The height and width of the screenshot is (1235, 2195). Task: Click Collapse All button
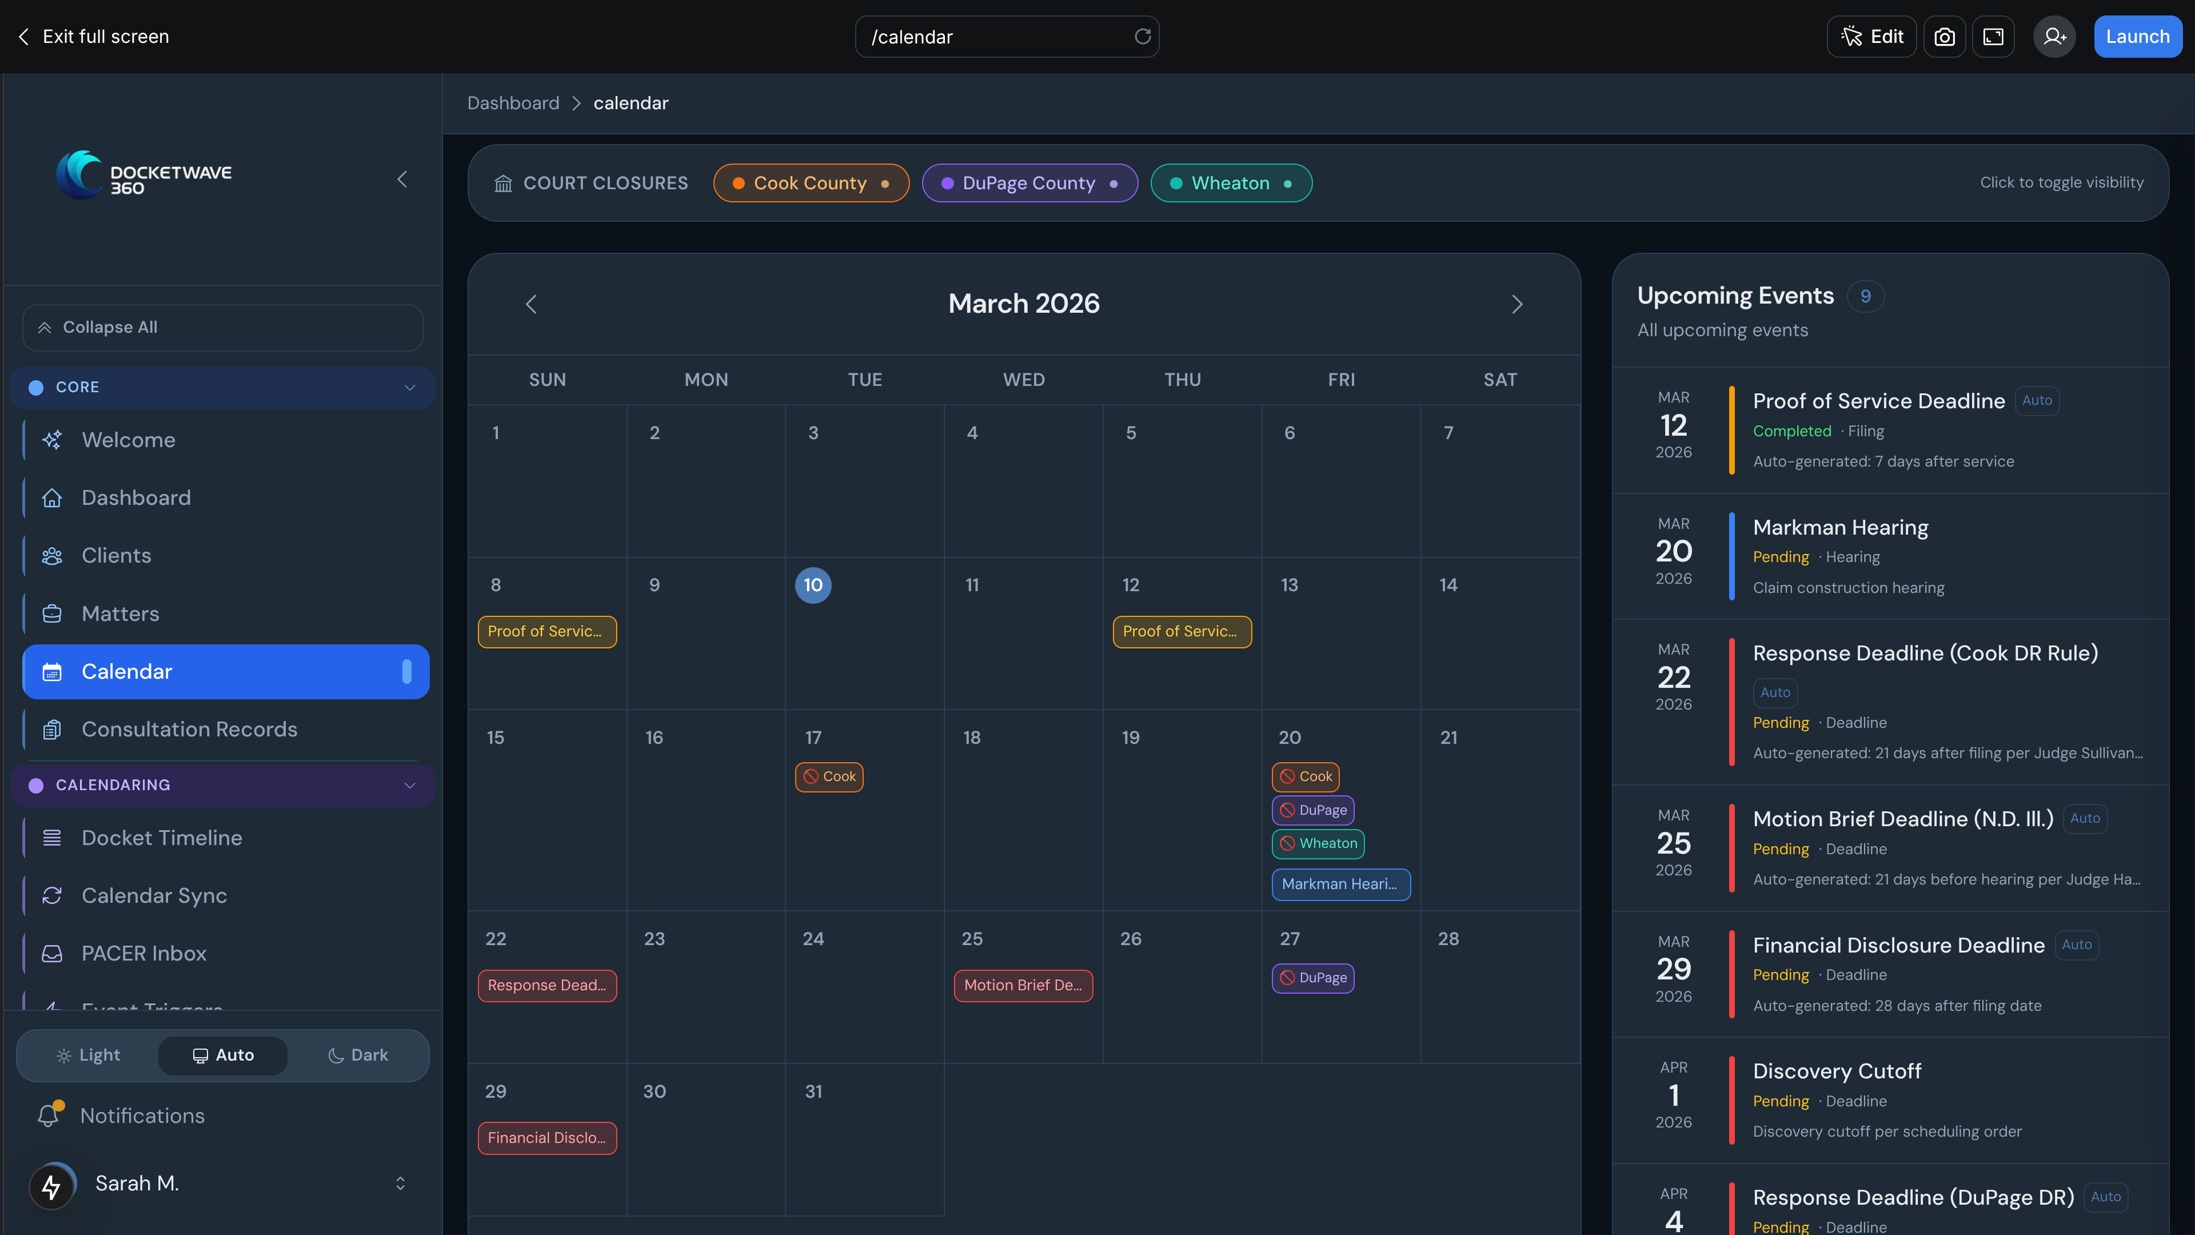tap(222, 327)
